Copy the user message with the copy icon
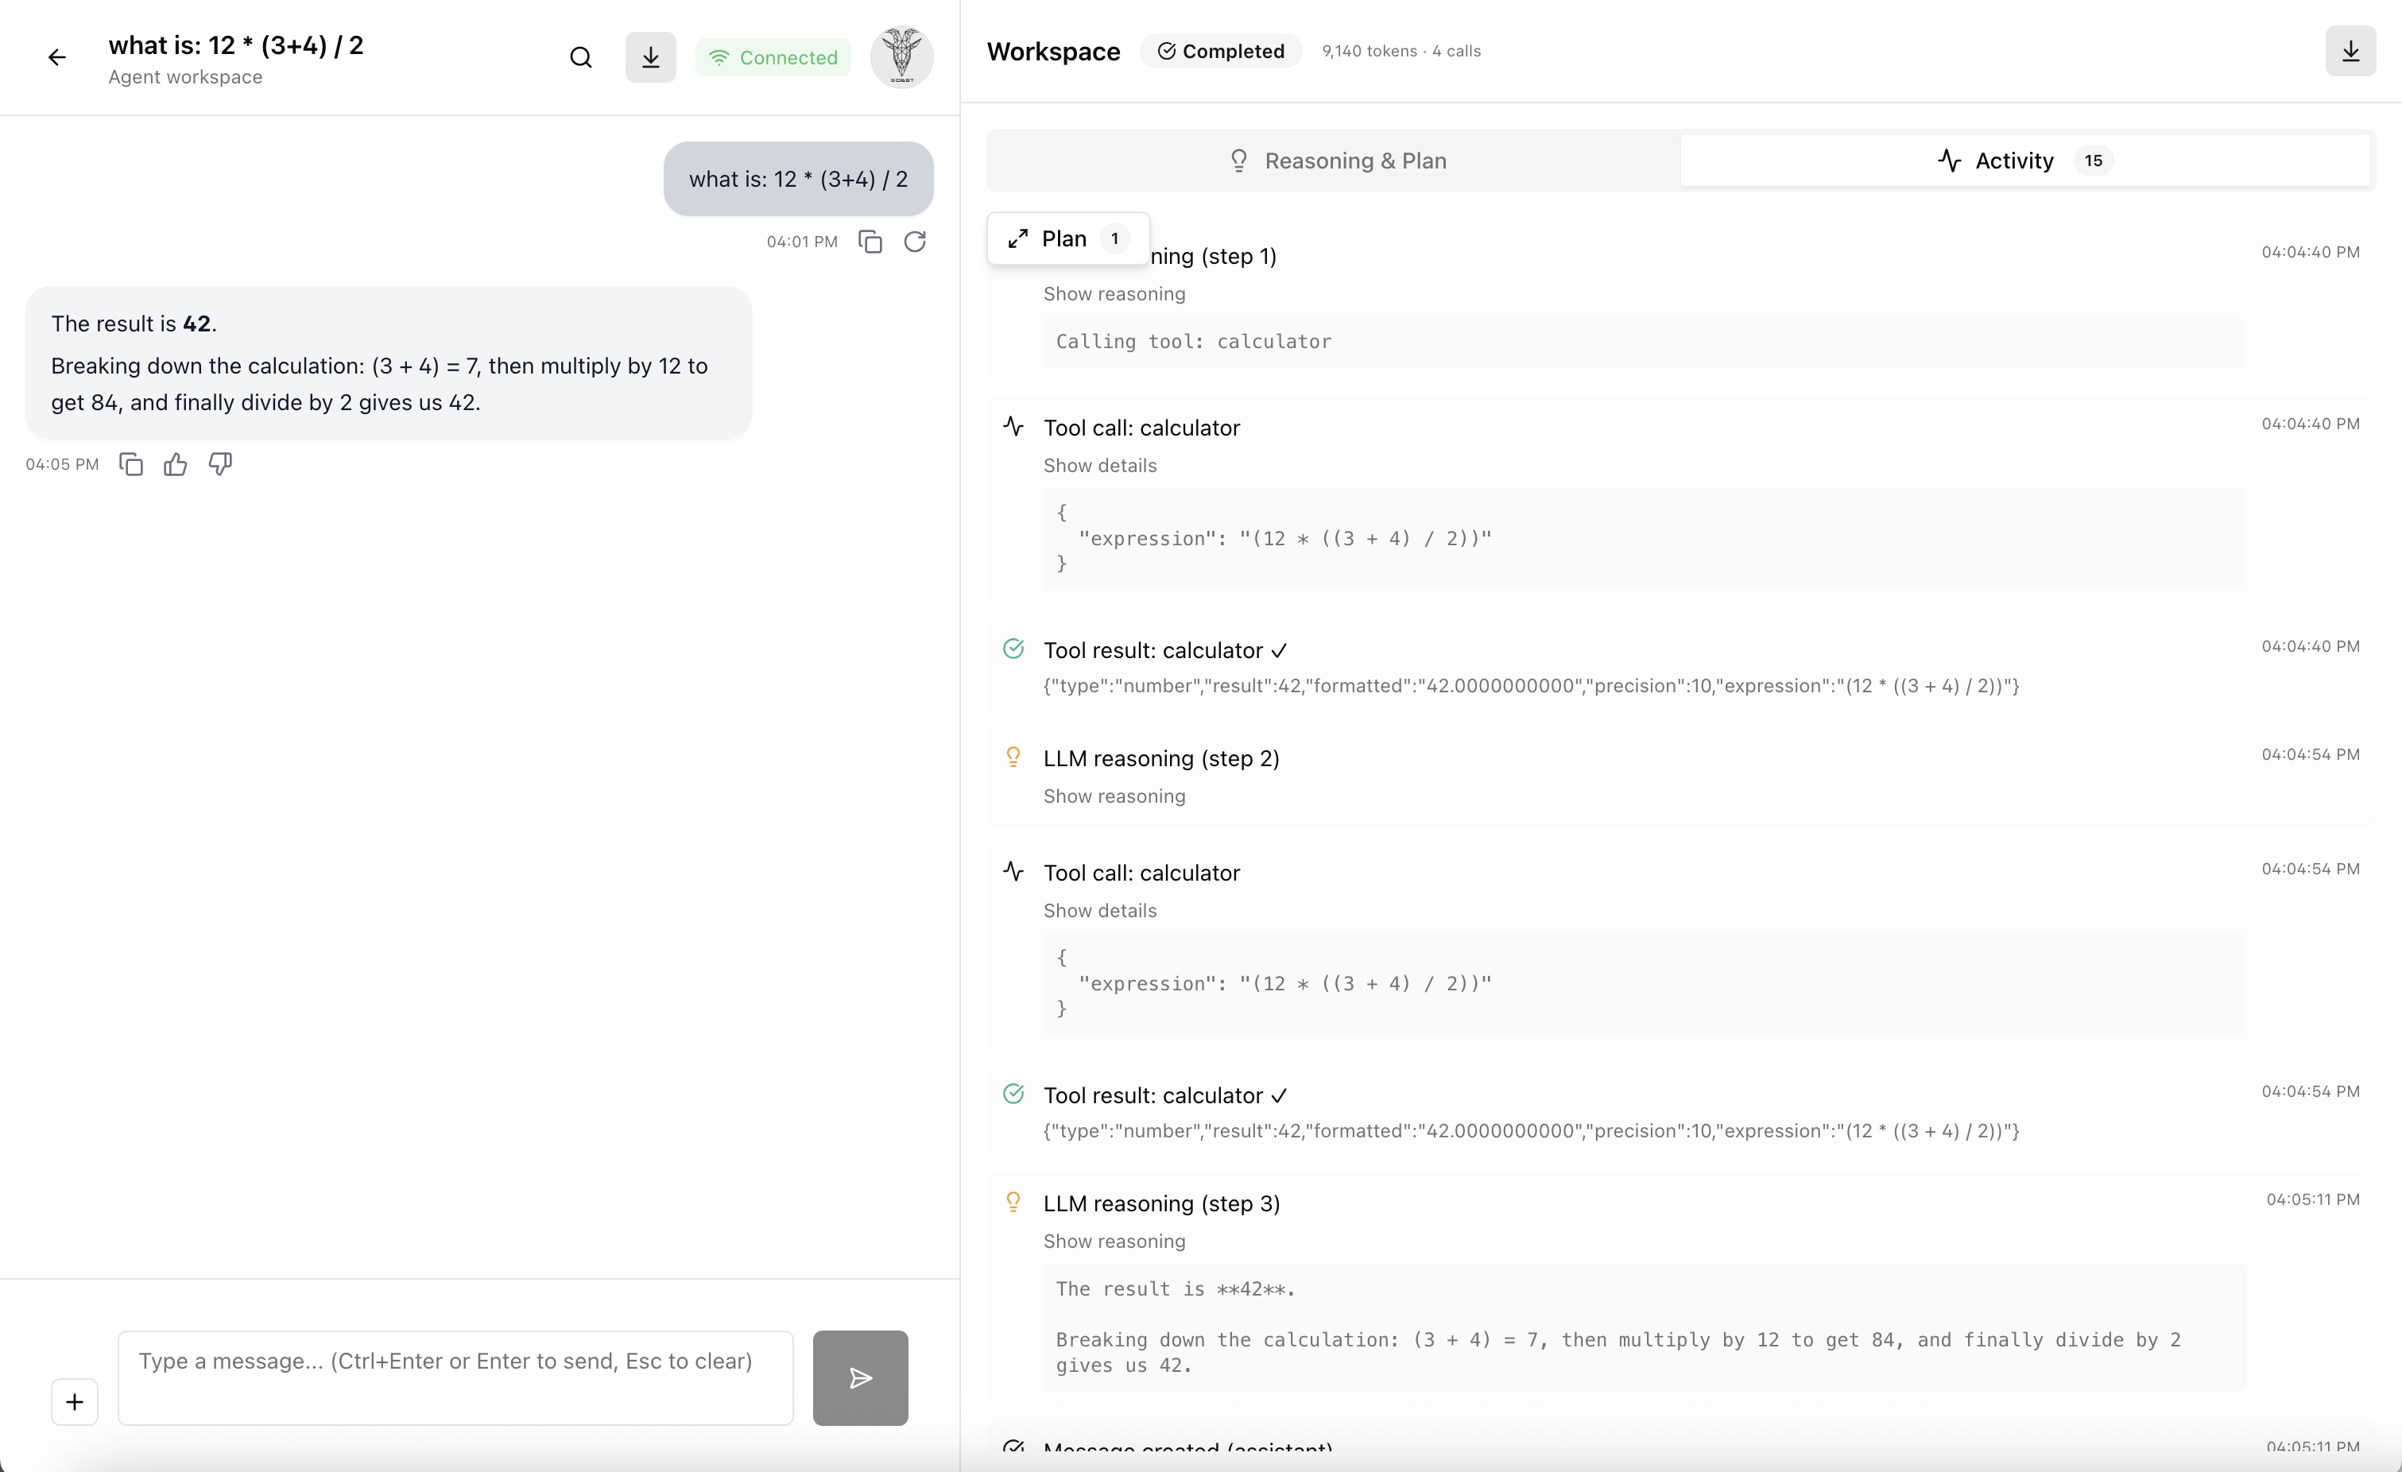Image resolution: width=2402 pixels, height=1472 pixels. coord(870,242)
